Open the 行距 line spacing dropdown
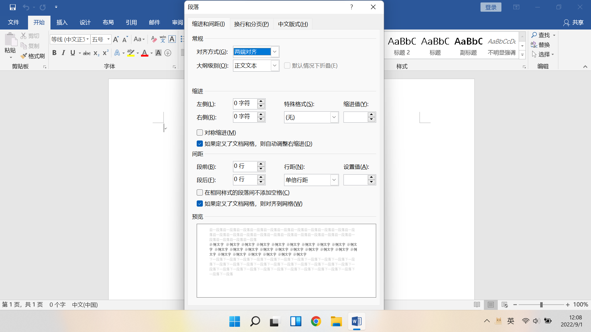The image size is (591, 332). coord(334,180)
